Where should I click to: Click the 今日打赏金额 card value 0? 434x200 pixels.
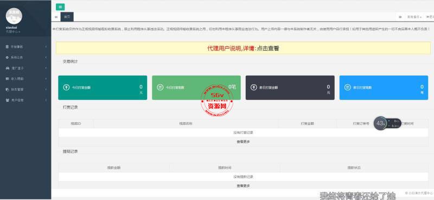[x=141, y=87]
